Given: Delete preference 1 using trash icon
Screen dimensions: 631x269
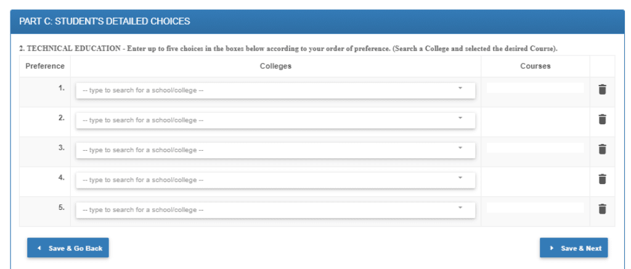Looking at the screenshot, I should [602, 89].
